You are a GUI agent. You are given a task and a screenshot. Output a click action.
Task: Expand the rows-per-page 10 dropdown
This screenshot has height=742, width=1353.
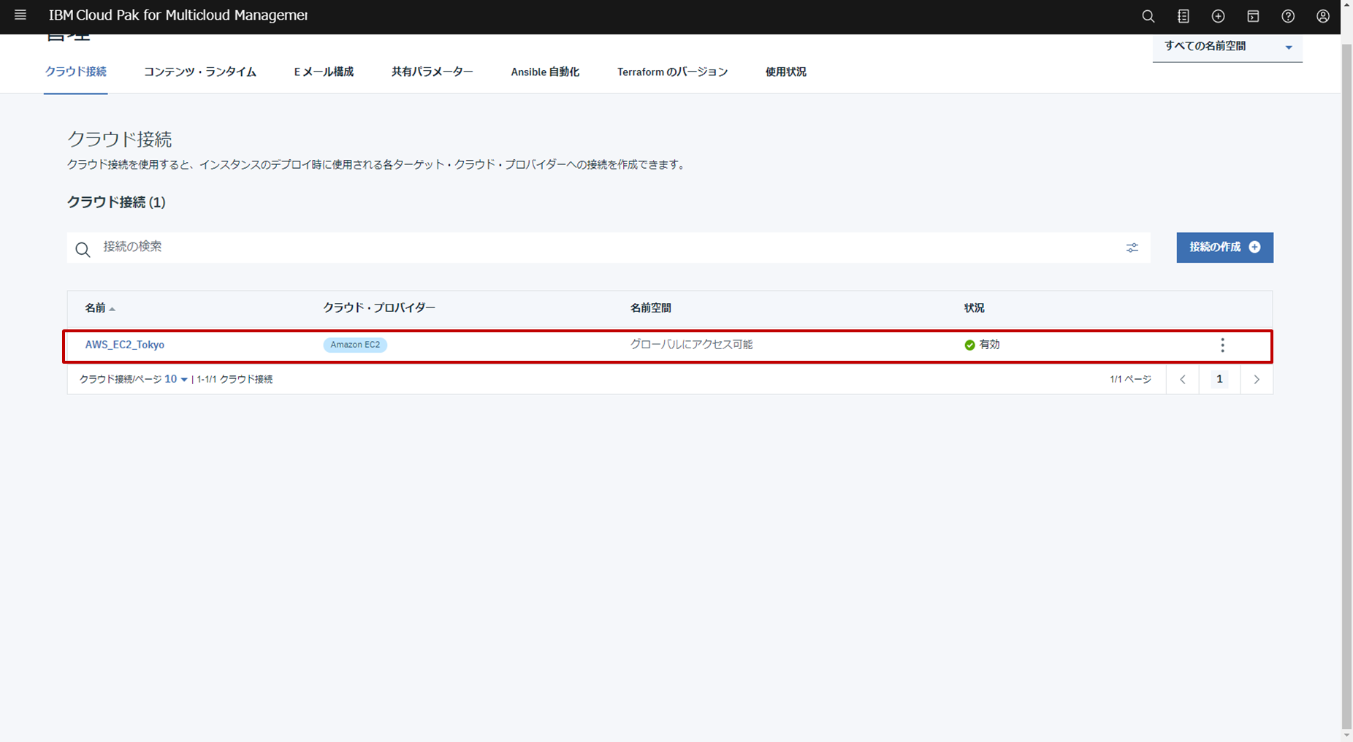(176, 379)
